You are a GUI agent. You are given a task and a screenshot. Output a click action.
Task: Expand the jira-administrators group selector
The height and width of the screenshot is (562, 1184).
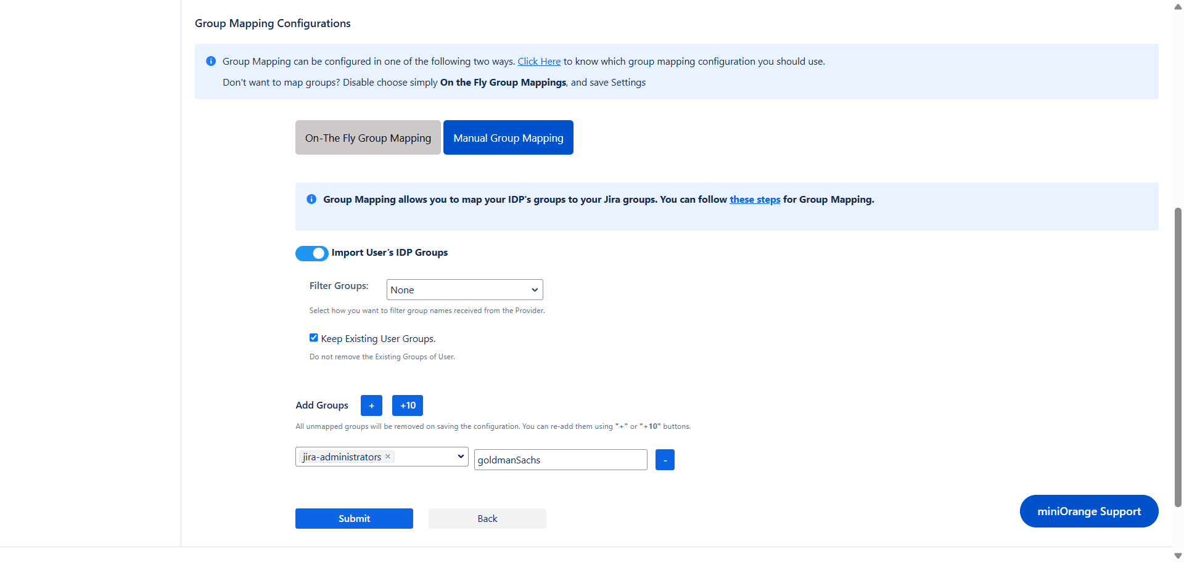(x=460, y=457)
